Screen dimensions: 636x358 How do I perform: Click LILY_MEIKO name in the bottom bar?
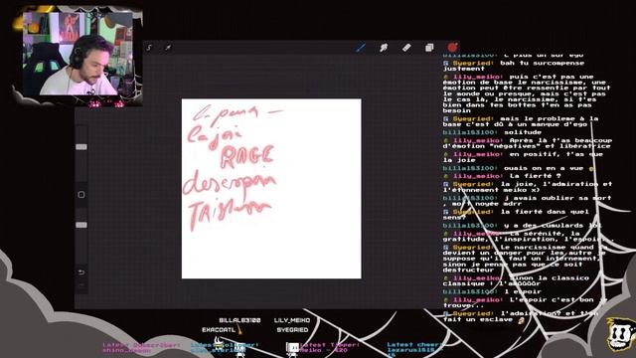pos(292,320)
